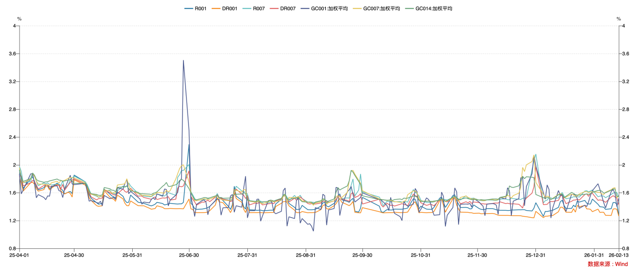Select the 26-02-13 end date label

tap(618, 255)
